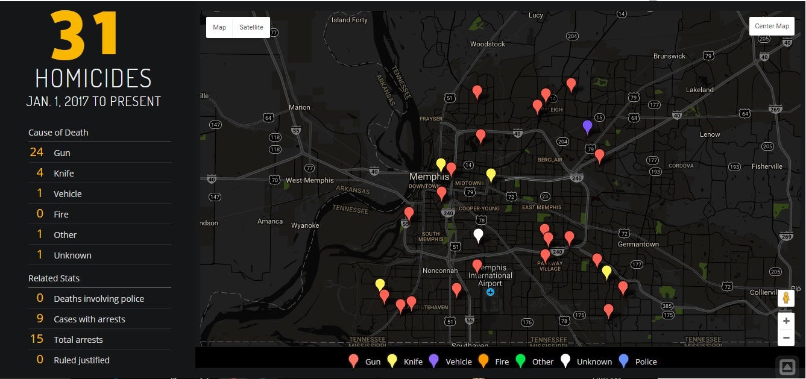Select the Vehicle cause of death row
The width and height of the screenshot is (806, 379).
pos(99,193)
